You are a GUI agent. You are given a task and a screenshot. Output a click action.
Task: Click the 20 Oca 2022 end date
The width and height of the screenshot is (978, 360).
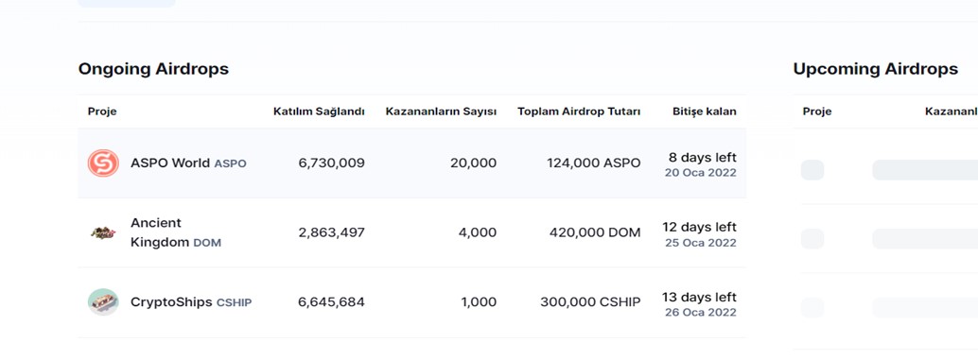click(x=701, y=173)
